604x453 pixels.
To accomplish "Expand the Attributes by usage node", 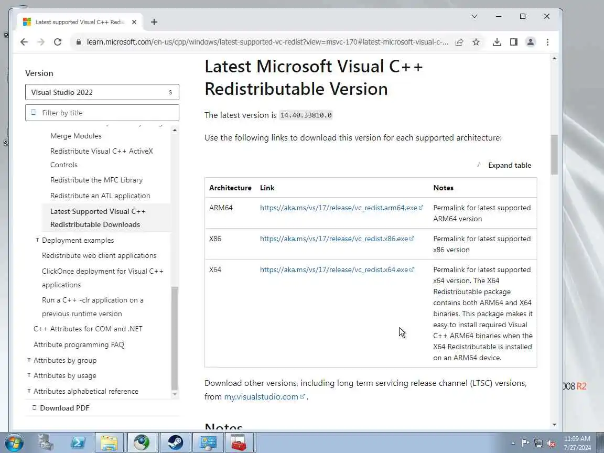I will pos(29,375).
